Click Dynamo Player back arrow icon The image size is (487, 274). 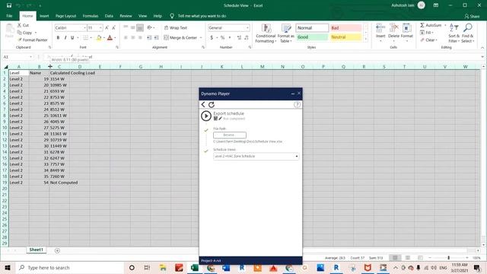click(x=203, y=105)
